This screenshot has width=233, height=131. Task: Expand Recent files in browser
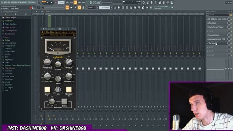pos(9,21)
